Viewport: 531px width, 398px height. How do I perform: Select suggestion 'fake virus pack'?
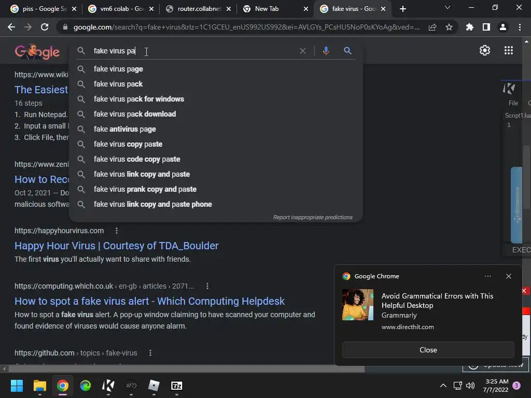(x=216, y=84)
